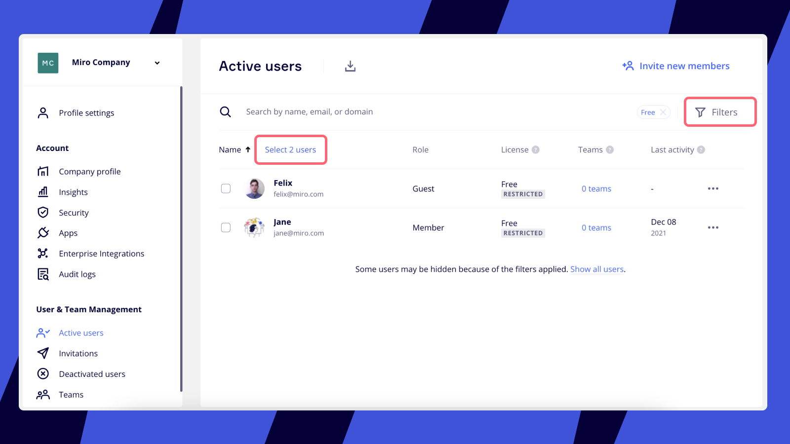Image resolution: width=790 pixels, height=444 pixels.
Task: Expand the Miro Company dropdown
Action: pyautogui.click(x=157, y=63)
